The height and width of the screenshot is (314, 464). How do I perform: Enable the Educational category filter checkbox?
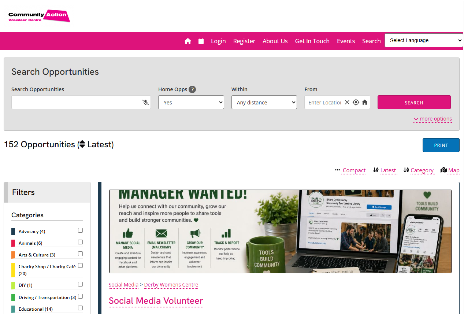pyautogui.click(x=80, y=308)
